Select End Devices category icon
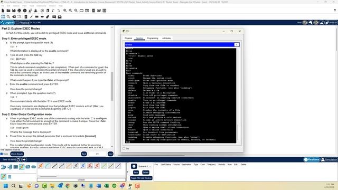This screenshot has width=338, height=190. click(x=10, y=167)
